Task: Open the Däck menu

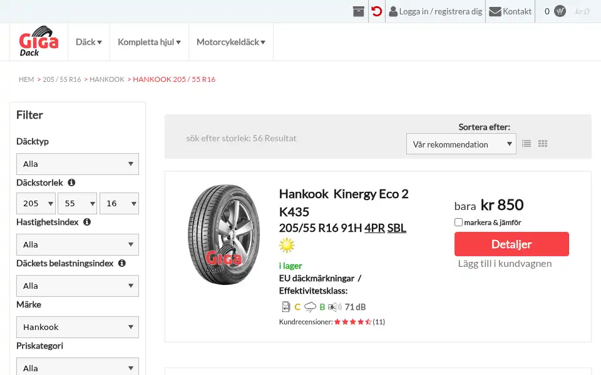Action: click(89, 42)
